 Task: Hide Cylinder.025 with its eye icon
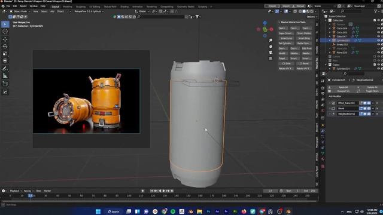pos(378,41)
